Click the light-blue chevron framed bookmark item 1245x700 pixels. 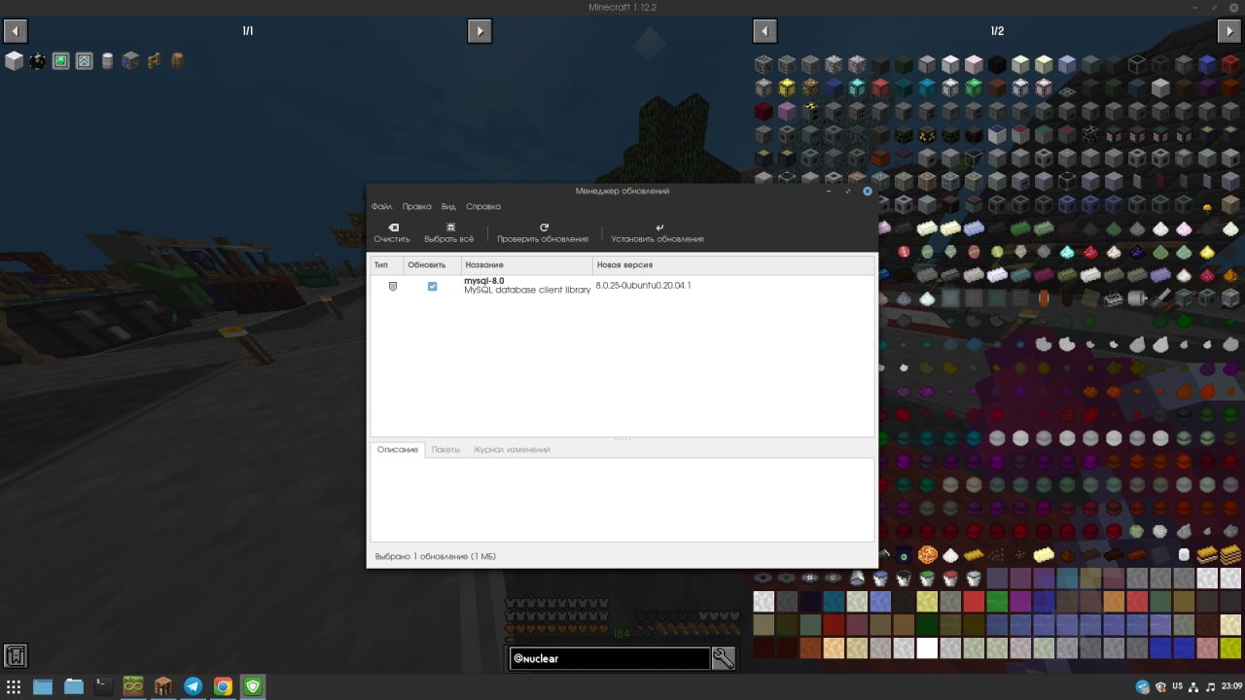coord(84,61)
